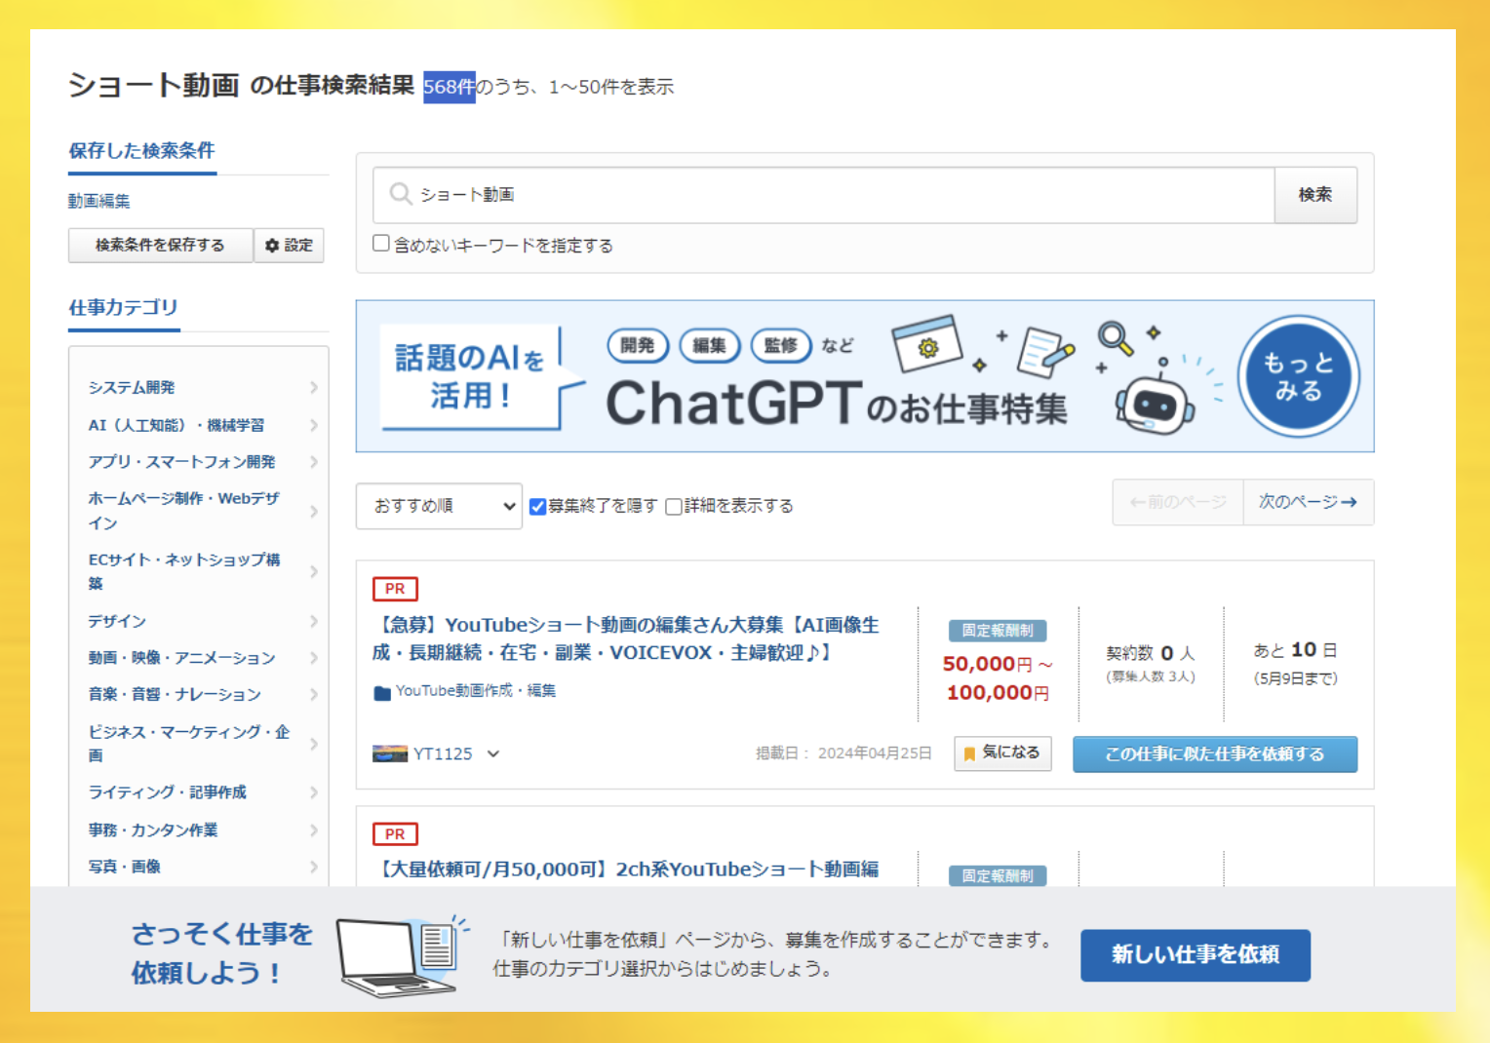Expand デザイン category arrow
This screenshot has width=1490, height=1043.
pyautogui.click(x=314, y=621)
